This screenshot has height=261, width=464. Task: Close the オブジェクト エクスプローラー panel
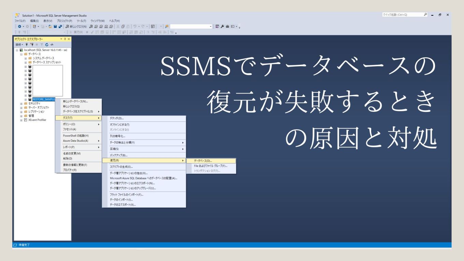coord(69,39)
